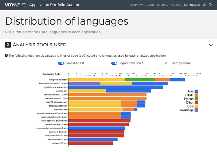The image size is (217, 152).
Task: Click the websphere-daytrader label
Action: tap(58, 80)
